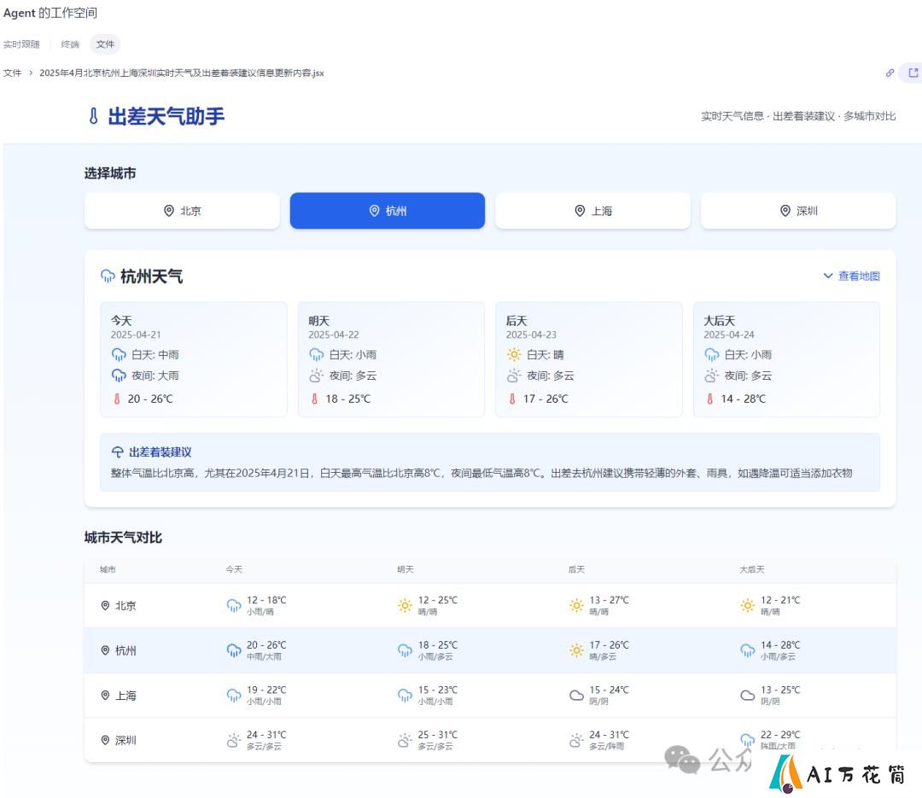The height and width of the screenshot is (798, 922).
Task: Click the 出差天气助手 title
Action: [x=166, y=116]
